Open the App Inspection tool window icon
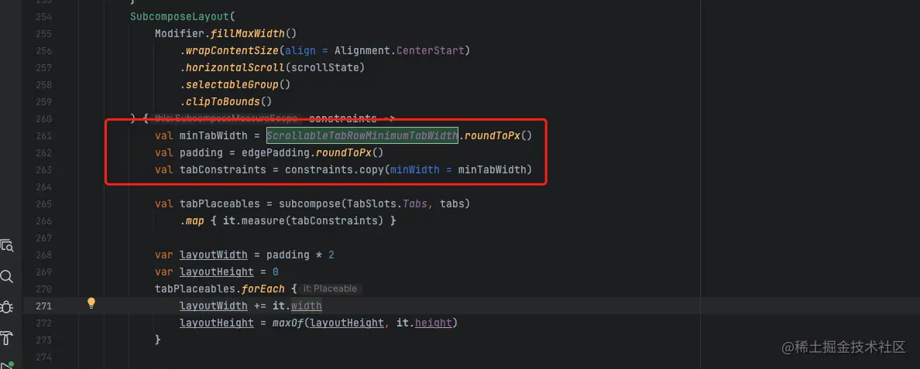Viewport: 920px width, 369px height. (6, 245)
